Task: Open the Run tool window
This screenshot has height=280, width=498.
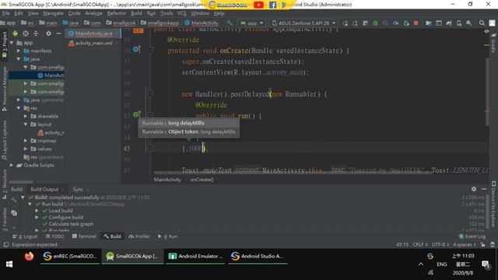Action: [x=167, y=236]
